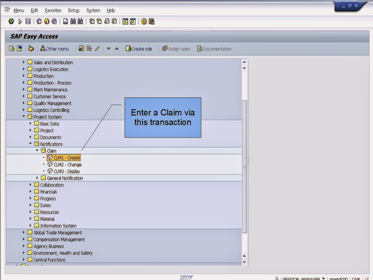Click the Last Page icon
373x280 pixels.
(114, 21)
